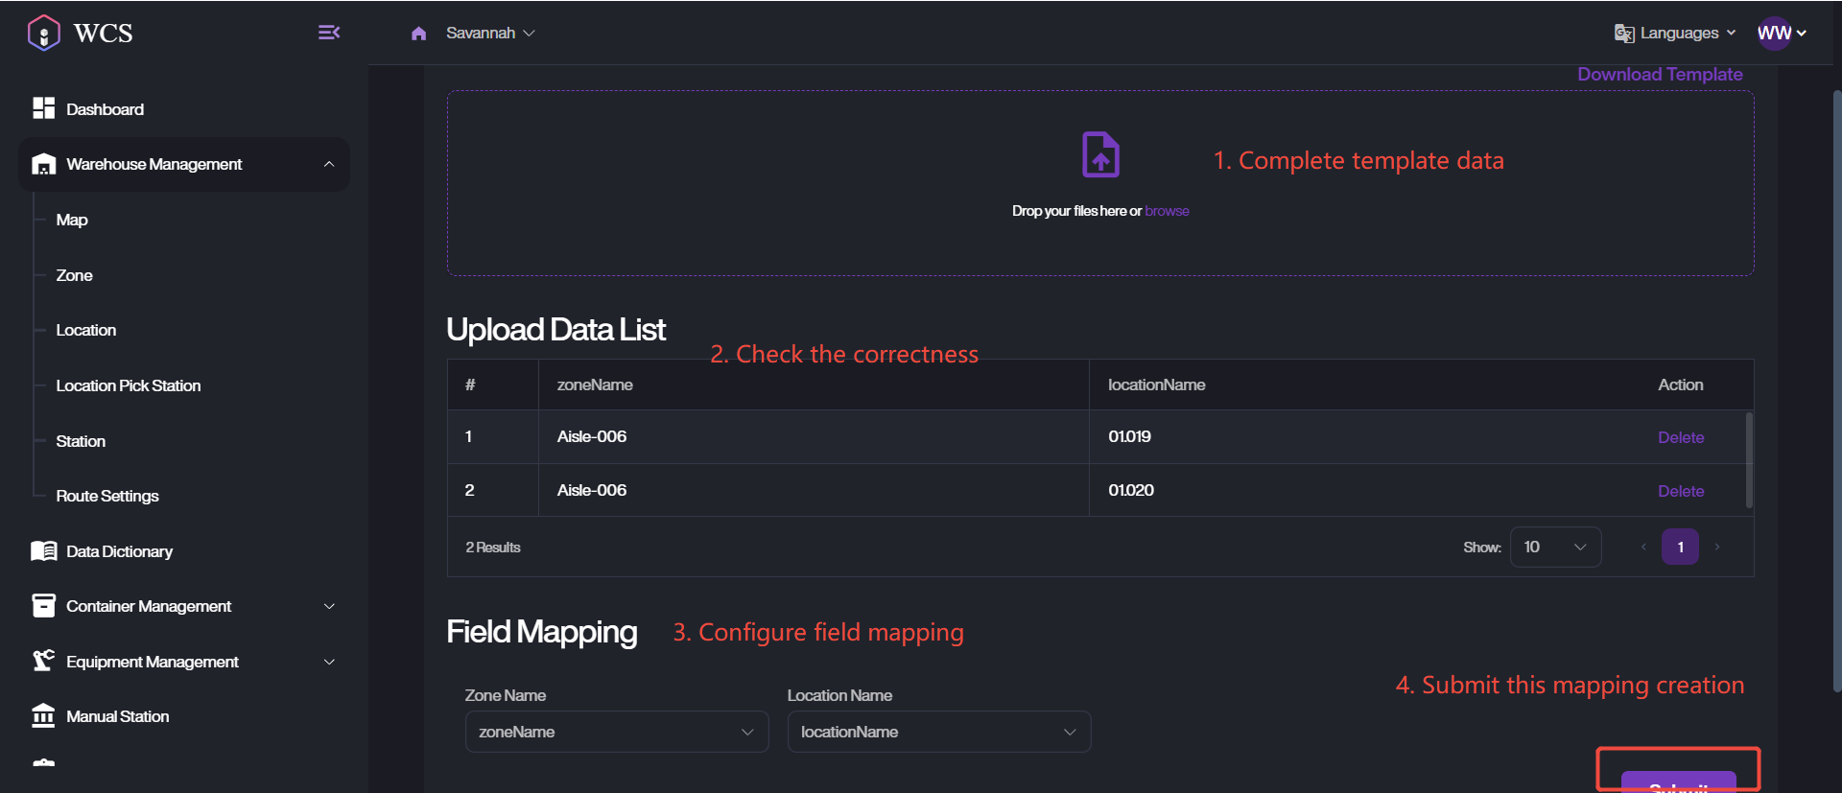The width and height of the screenshot is (1842, 793).
Task: Click the file upload icon
Action: pyautogui.click(x=1100, y=155)
